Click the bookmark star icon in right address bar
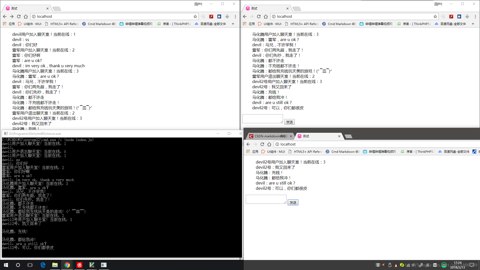This screenshot has width=480, height=270. click(x=435, y=16)
